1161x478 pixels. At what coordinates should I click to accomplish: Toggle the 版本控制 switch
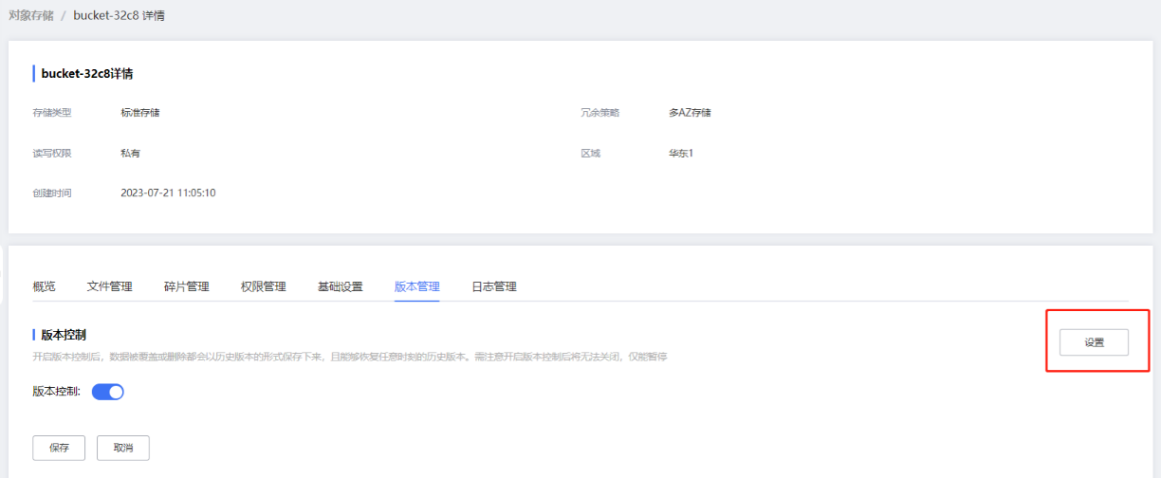(x=108, y=392)
